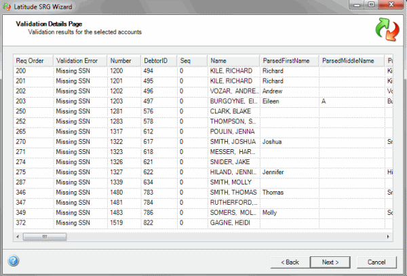
Task: Select DebtorID cell 497
Action: click(159, 102)
